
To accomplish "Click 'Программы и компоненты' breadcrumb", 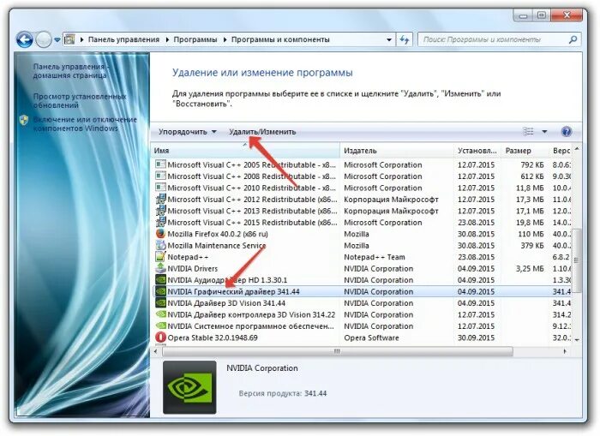I will [280, 39].
